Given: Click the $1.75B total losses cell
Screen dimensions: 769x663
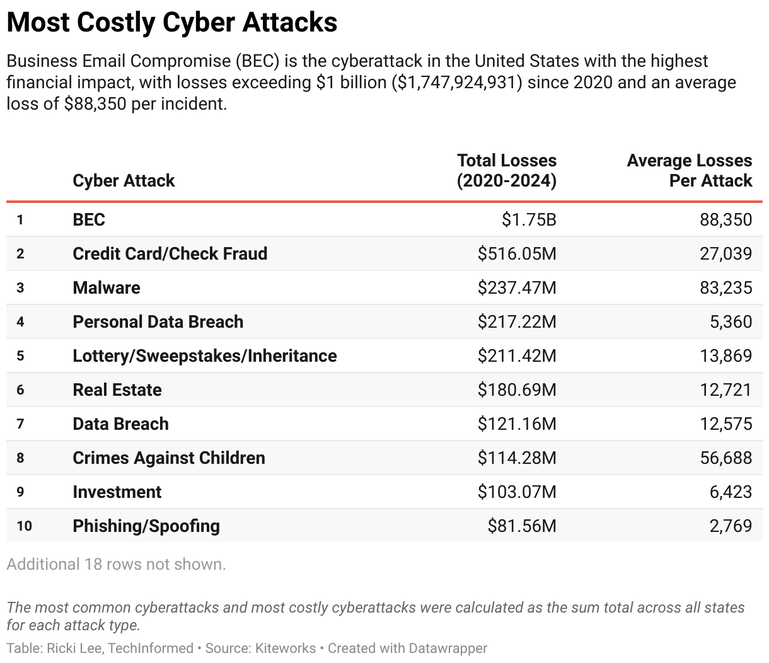Looking at the screenshot, I should (x=529, y=219).
